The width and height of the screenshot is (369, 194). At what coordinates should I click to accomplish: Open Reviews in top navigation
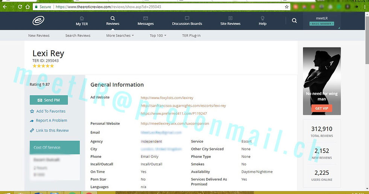pos(113,21)
